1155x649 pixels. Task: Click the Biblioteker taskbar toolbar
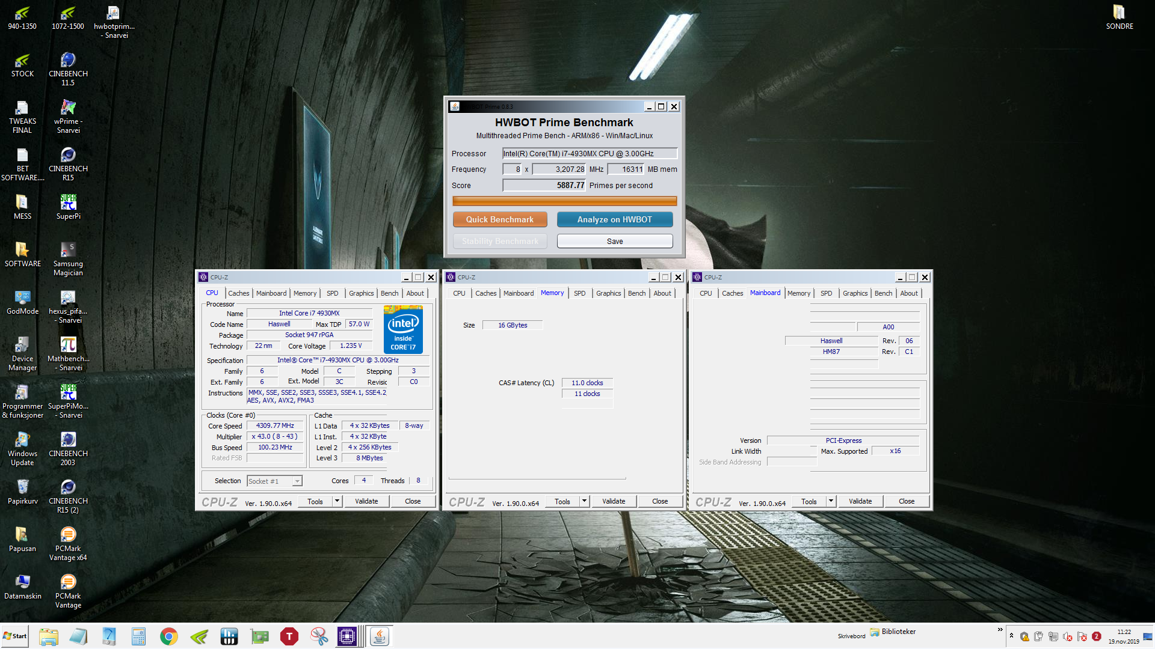click(x=893, y=632)
